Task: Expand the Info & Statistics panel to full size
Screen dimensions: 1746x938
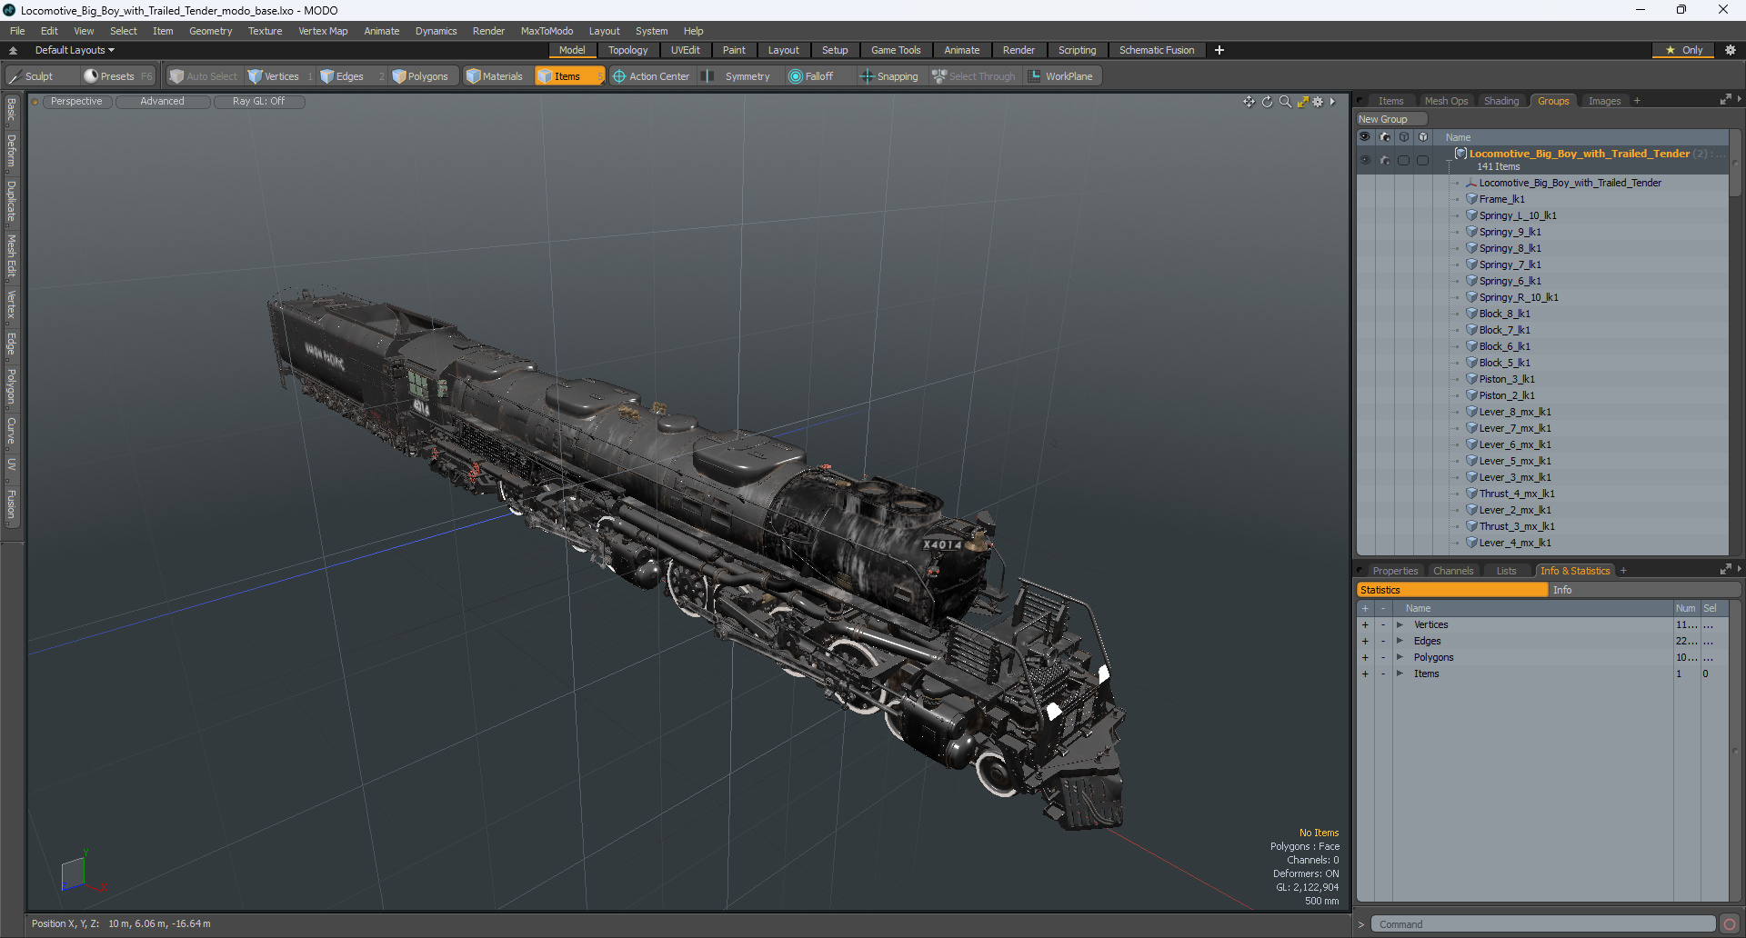Action: point(1725,570)
